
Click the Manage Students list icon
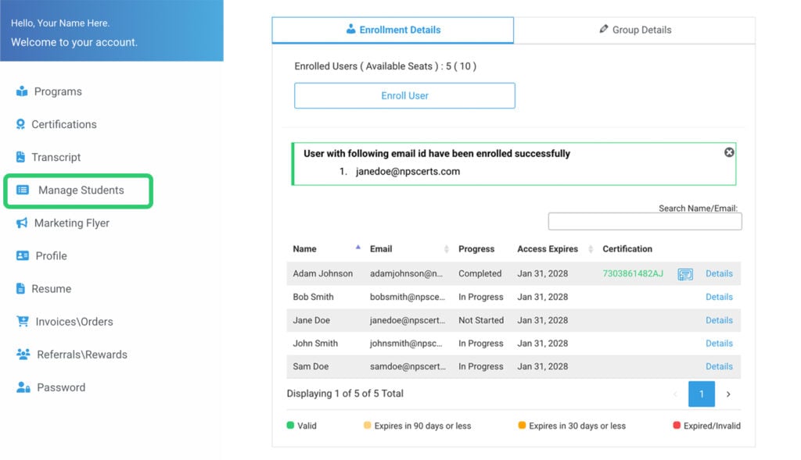tap(23, 190)
